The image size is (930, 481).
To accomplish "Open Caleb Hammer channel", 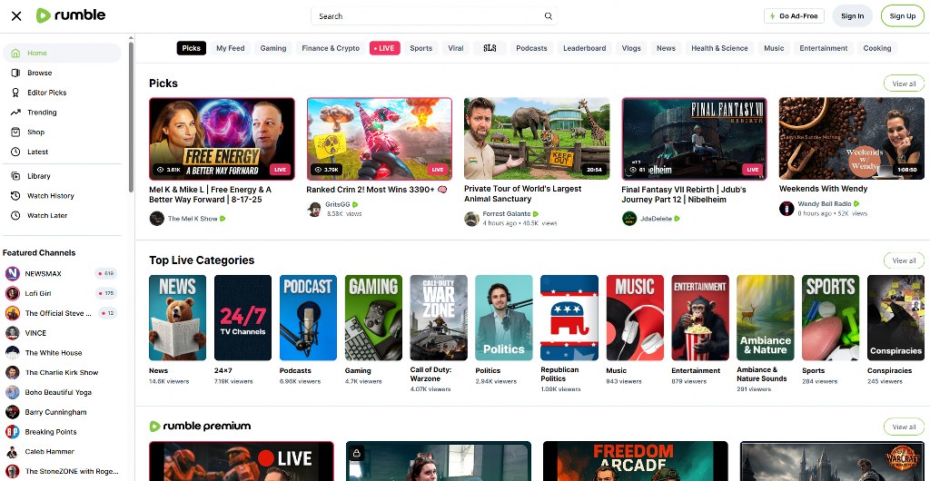I will (61, 451).
